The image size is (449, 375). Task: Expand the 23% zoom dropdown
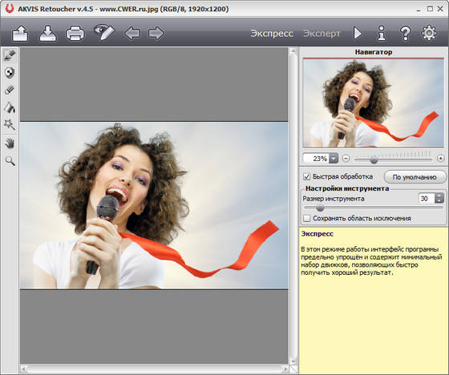click(x=334, y=159)
